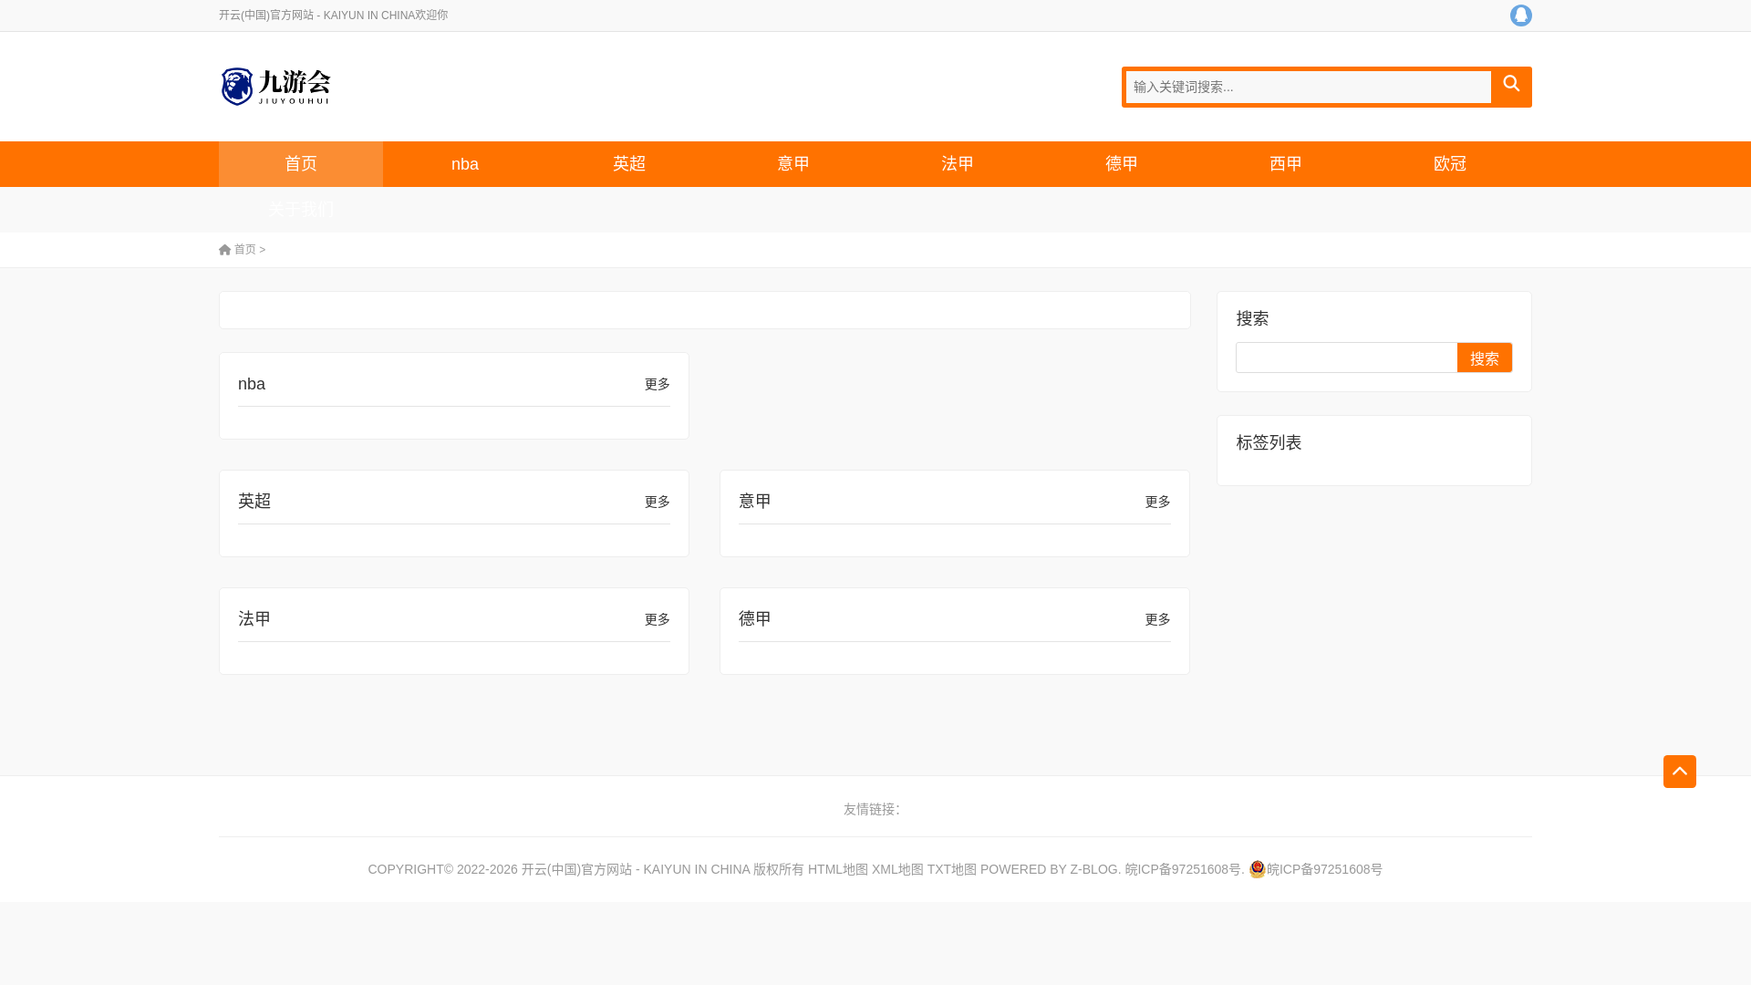This screenshot has width=1751, height=985.
Task: Click the Jiuyouhui site logo
Action: click(x=275, y=87)
